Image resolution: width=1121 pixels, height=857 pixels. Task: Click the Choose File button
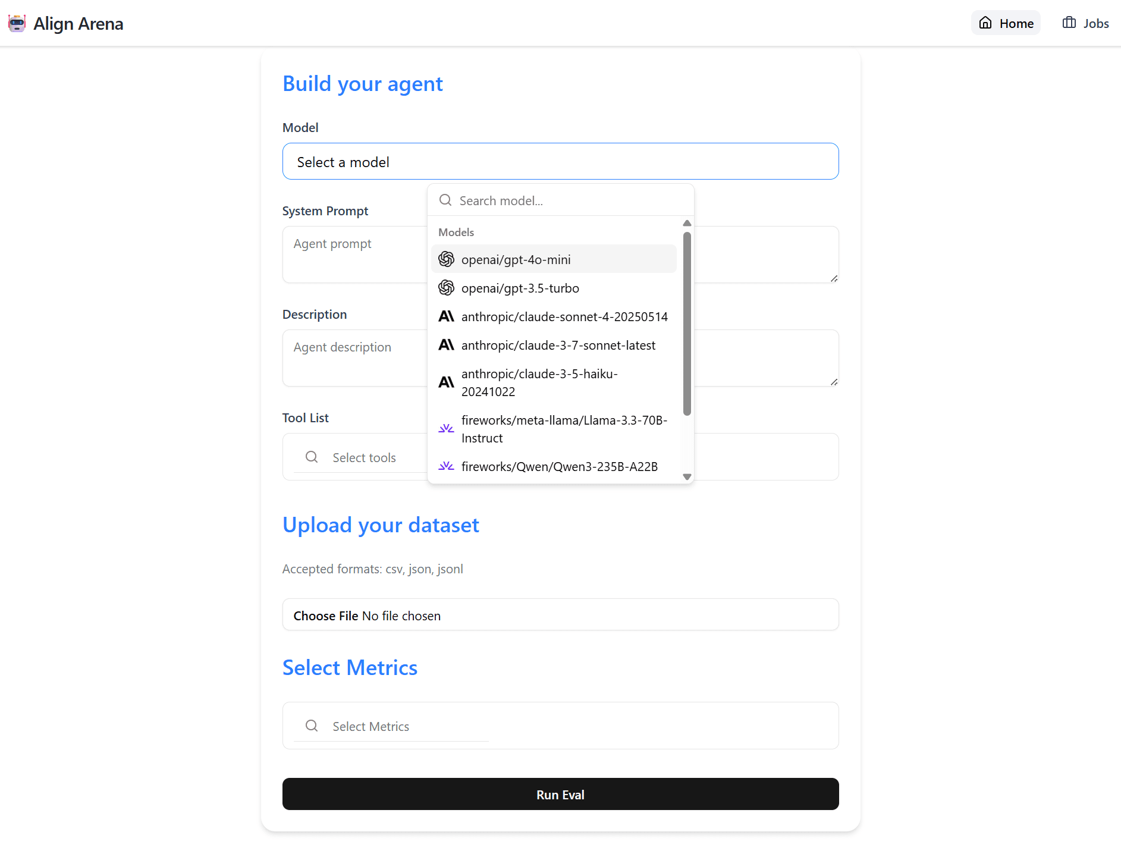pos(326,616)
